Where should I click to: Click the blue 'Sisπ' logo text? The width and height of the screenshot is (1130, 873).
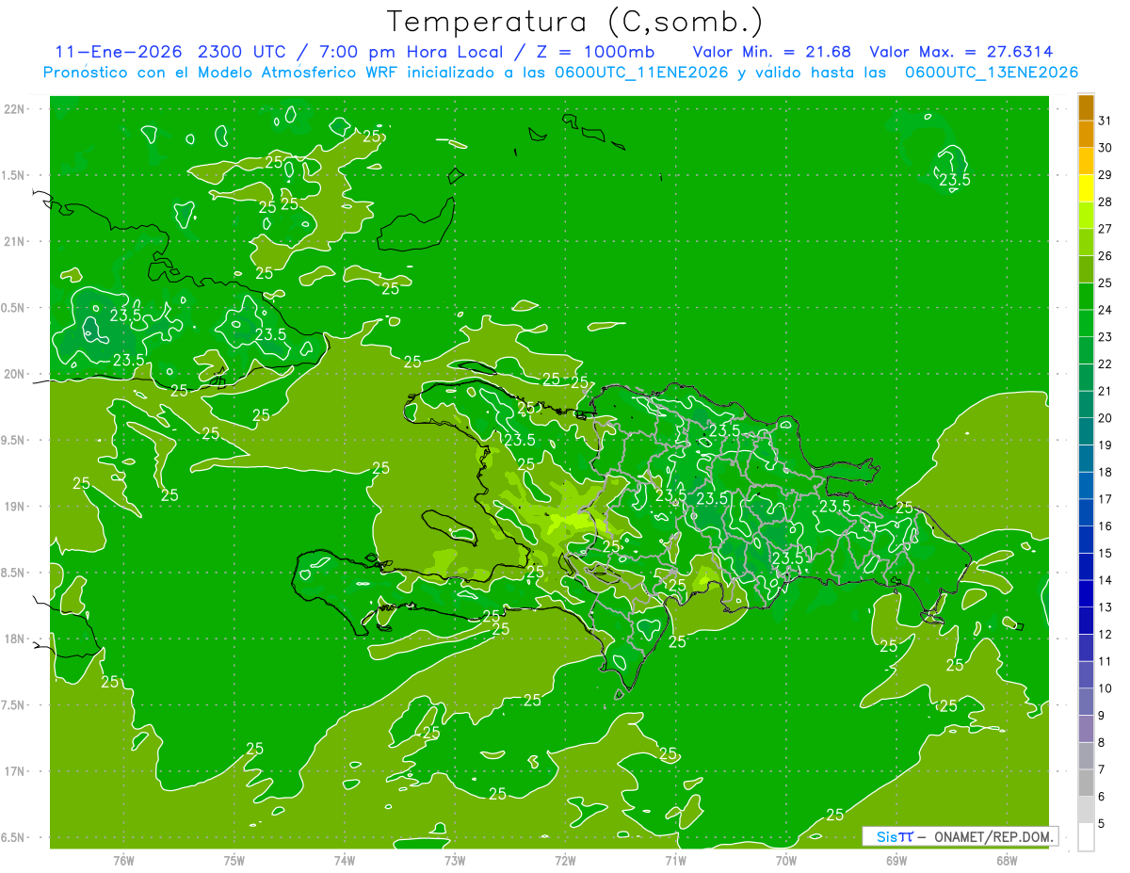894,836
